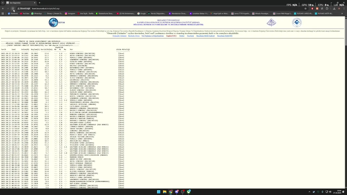
Task: Open a new tab with the plus icon
Action: pyautogui.click(x=39, y=3)
